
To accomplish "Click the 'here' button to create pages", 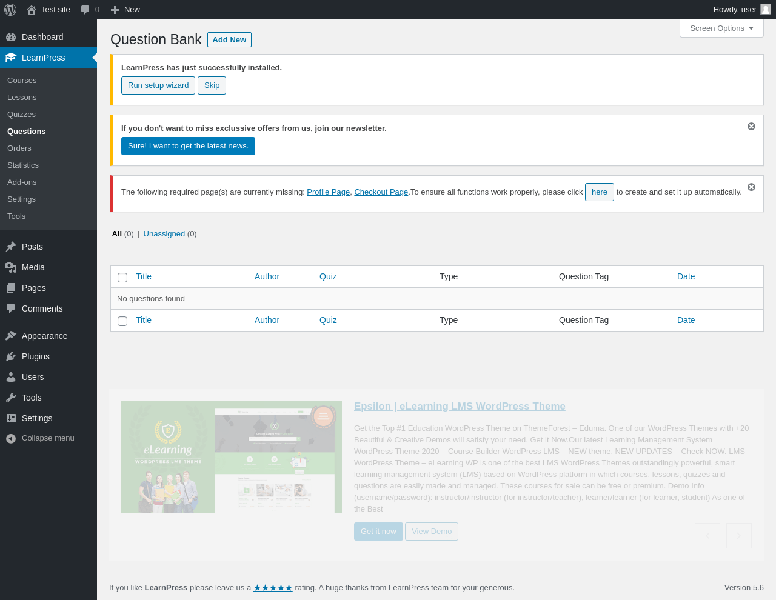I will (600, 192).
